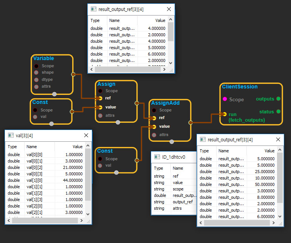Close the top result_output_ref[3][4] window
291x243 pixels.
(169, 9)
